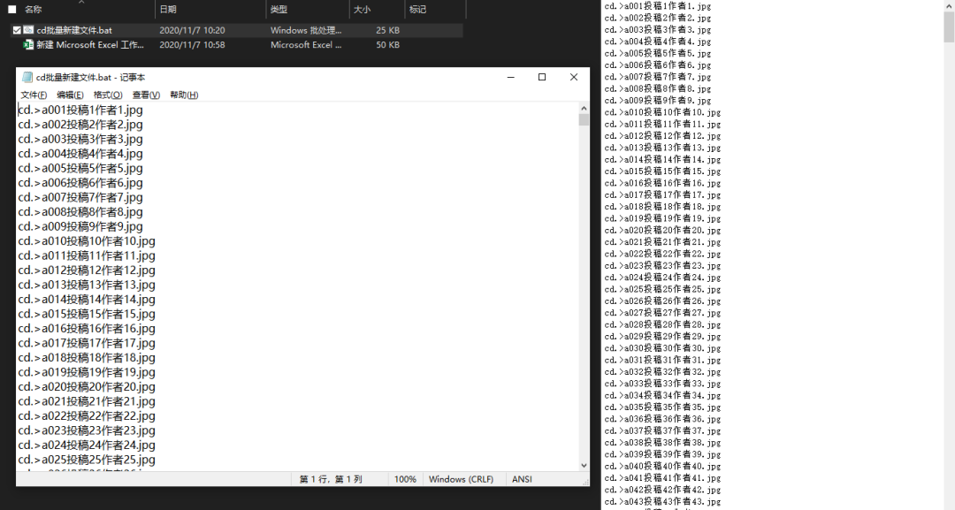Viewport: 955px width, 510px height.
Task: Click right pane line cd.>a001投稿1作者1.jpg
Action: [658, 6]
